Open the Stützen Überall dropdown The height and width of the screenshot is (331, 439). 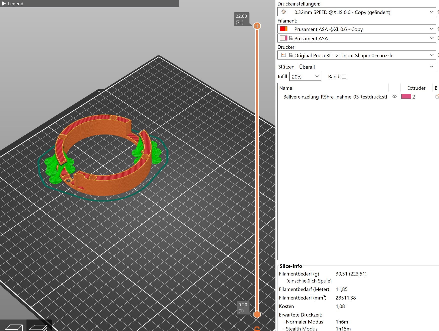[366, 67]
